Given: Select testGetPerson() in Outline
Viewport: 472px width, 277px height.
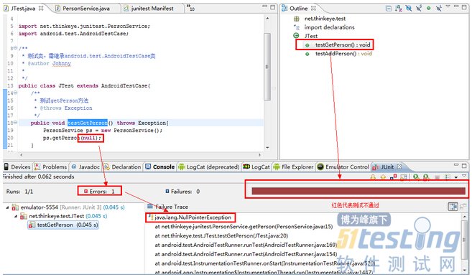Looking at the screenshot, I should pyautogui.click(x=343, y=44).
